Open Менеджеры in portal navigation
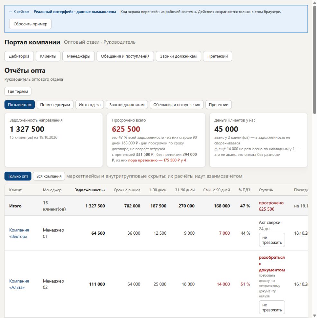317x318 pixels. 78,56
